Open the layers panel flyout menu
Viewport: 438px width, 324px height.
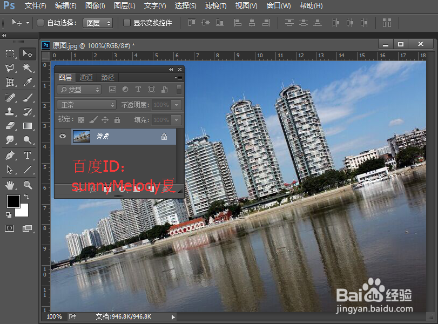pos(178,77)
